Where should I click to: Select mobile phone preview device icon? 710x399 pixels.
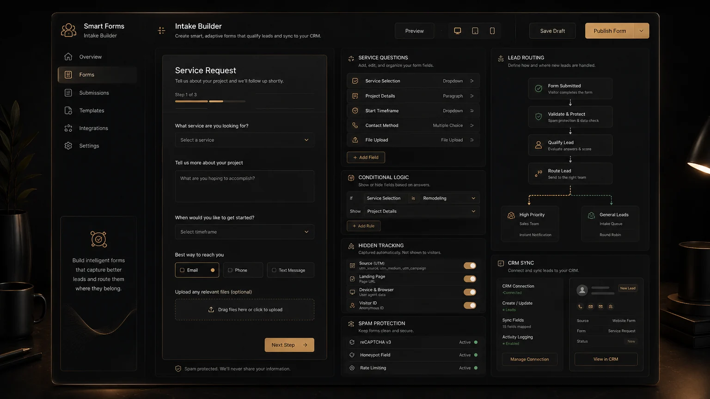pos(492,31)
